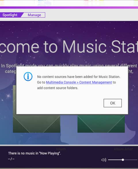Click the '–/–' track time display
The height and width of the screenshot is (169, 138).
11,159
